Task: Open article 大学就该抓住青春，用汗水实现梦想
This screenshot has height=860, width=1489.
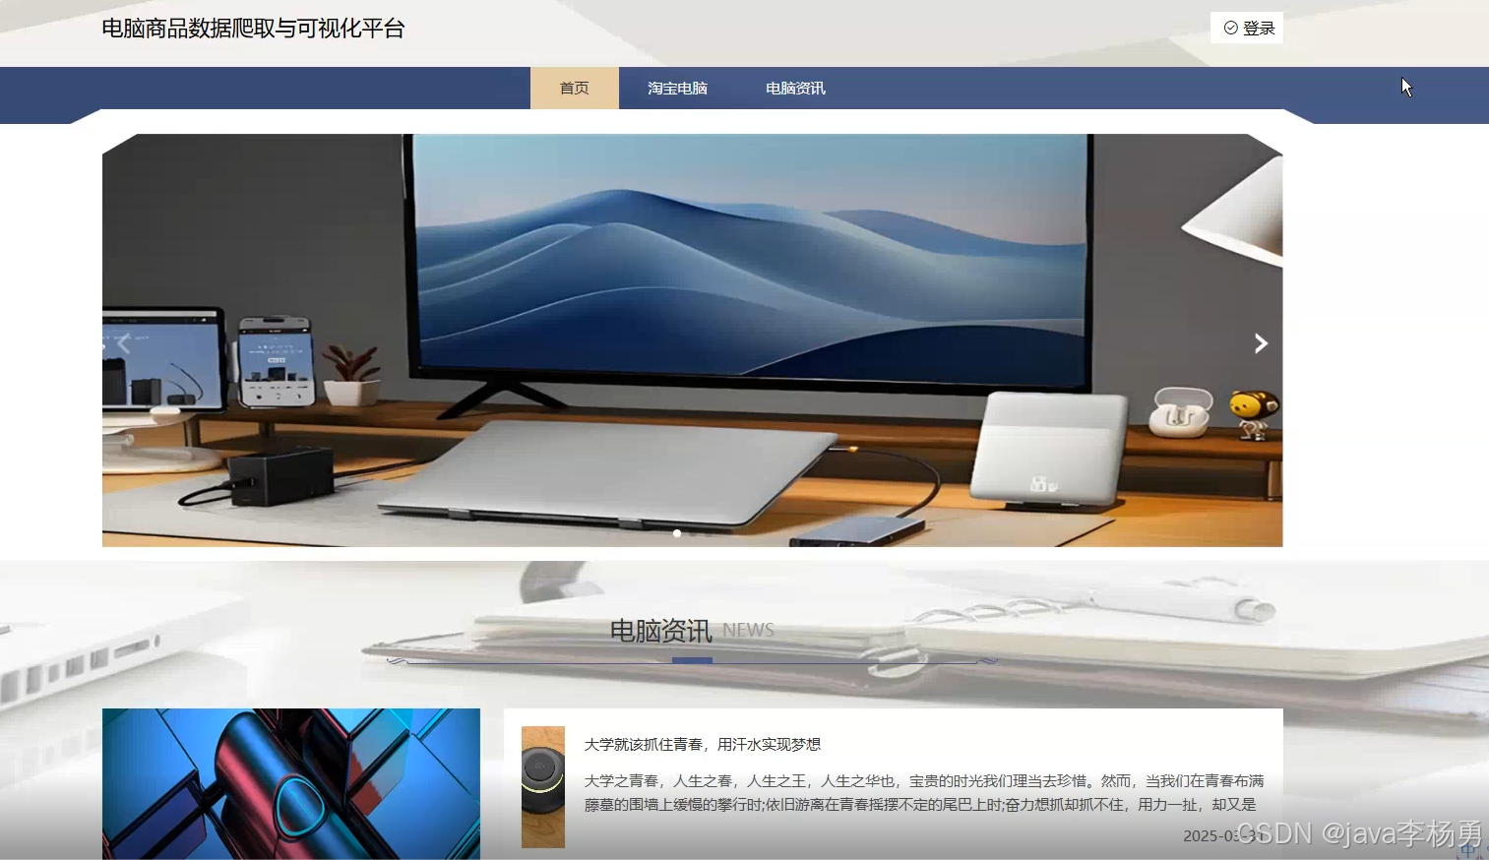Action: click(705, 745)
